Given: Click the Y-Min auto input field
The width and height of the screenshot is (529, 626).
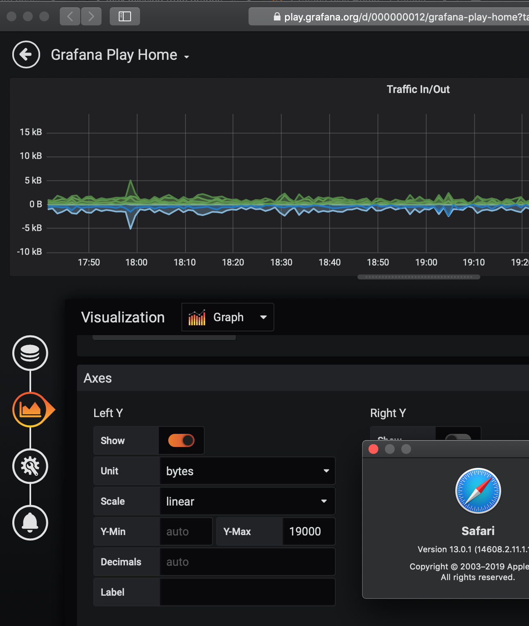Looking at the screenshot, I should coord(185,531).
